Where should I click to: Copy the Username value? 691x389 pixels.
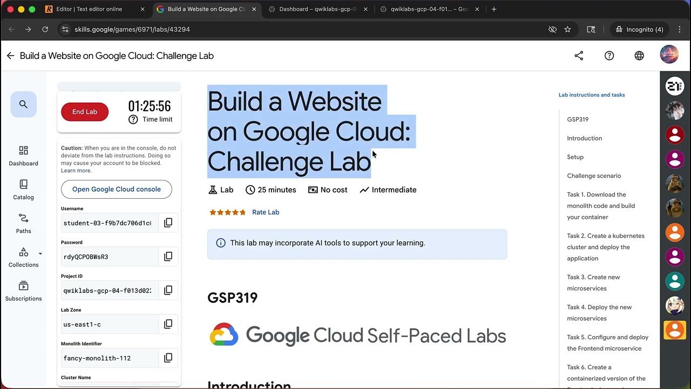pos(168,223)
